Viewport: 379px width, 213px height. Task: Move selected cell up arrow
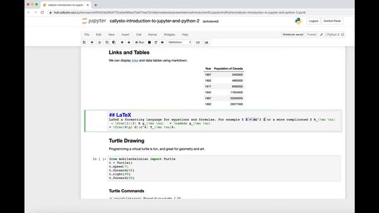[122, 43]
